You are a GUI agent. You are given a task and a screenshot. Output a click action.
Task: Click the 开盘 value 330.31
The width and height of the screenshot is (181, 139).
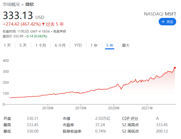click(x=32, y=118)
